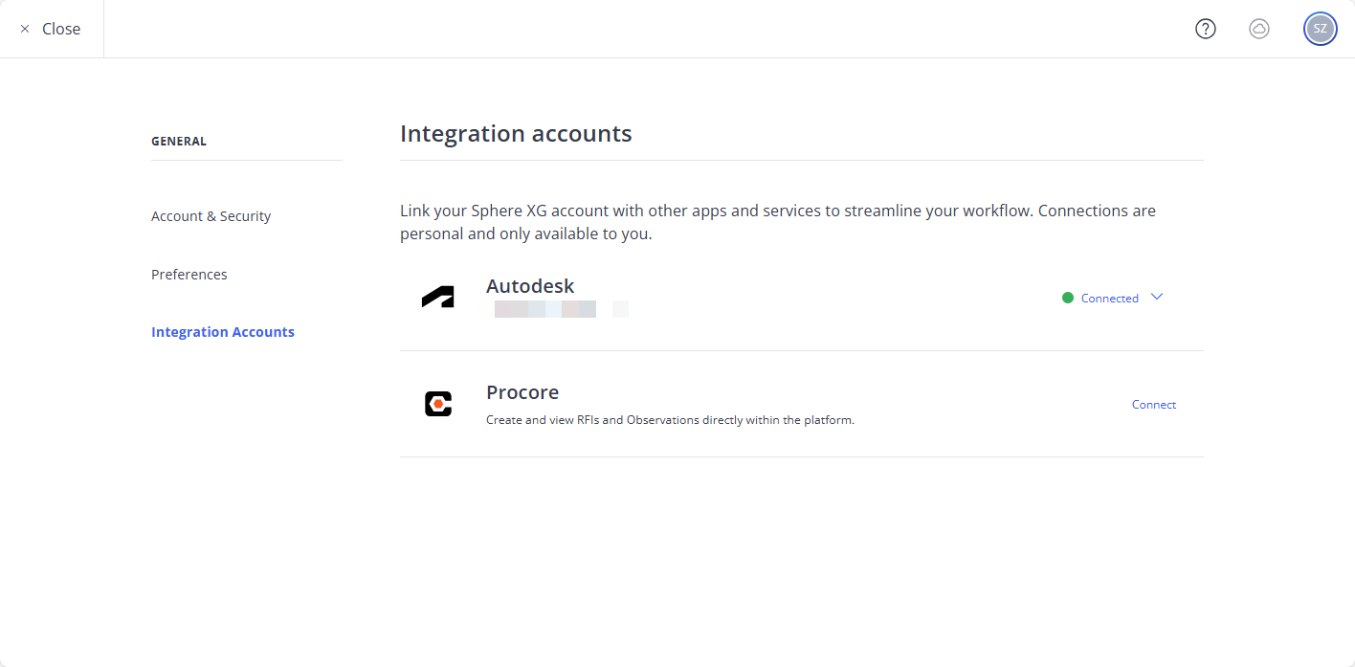The height and width of the screenshot is (667, 1355).
Task: Click the Autodesk logo icon
Action: tap(437, 298)
